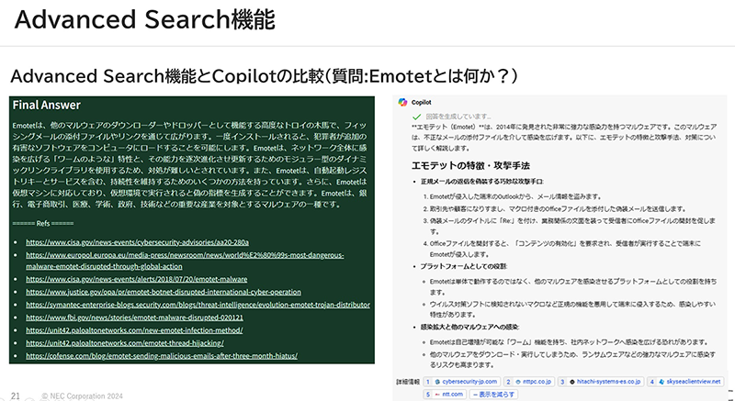Click the ====== Refs ====== separator text
Viewport: 735px width, 401px height.
pyautogui.click(x=43, y=224)
